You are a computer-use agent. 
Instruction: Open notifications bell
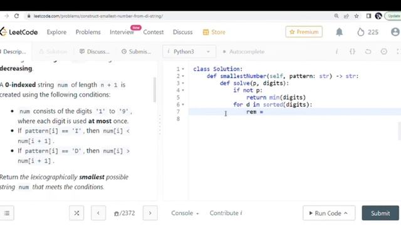click(339, 32)
